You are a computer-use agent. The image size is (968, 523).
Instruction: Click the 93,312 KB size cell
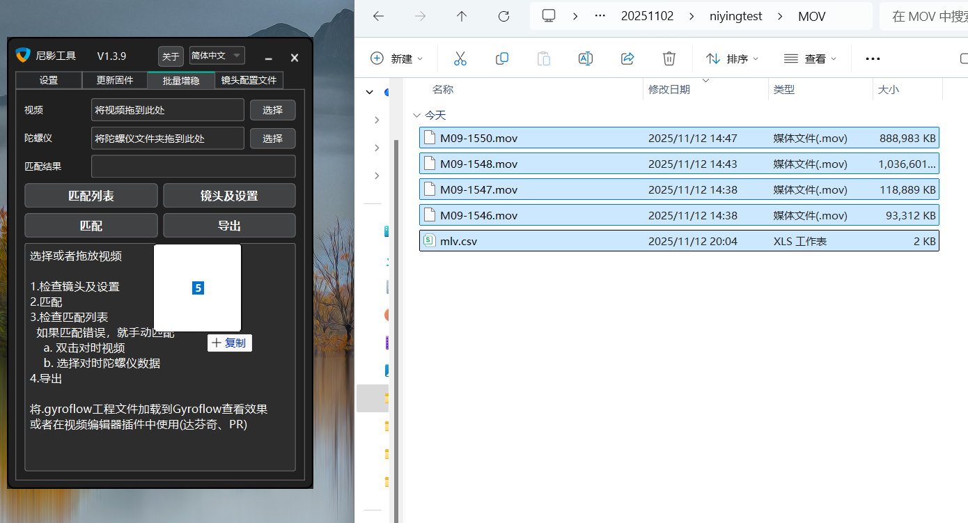911,215
